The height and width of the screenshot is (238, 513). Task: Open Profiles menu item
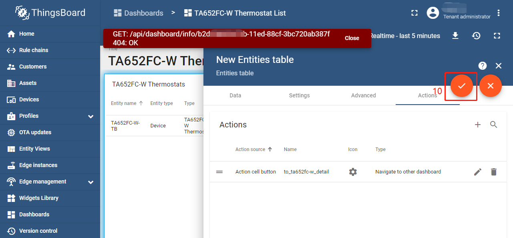click(x=50, y=116)
